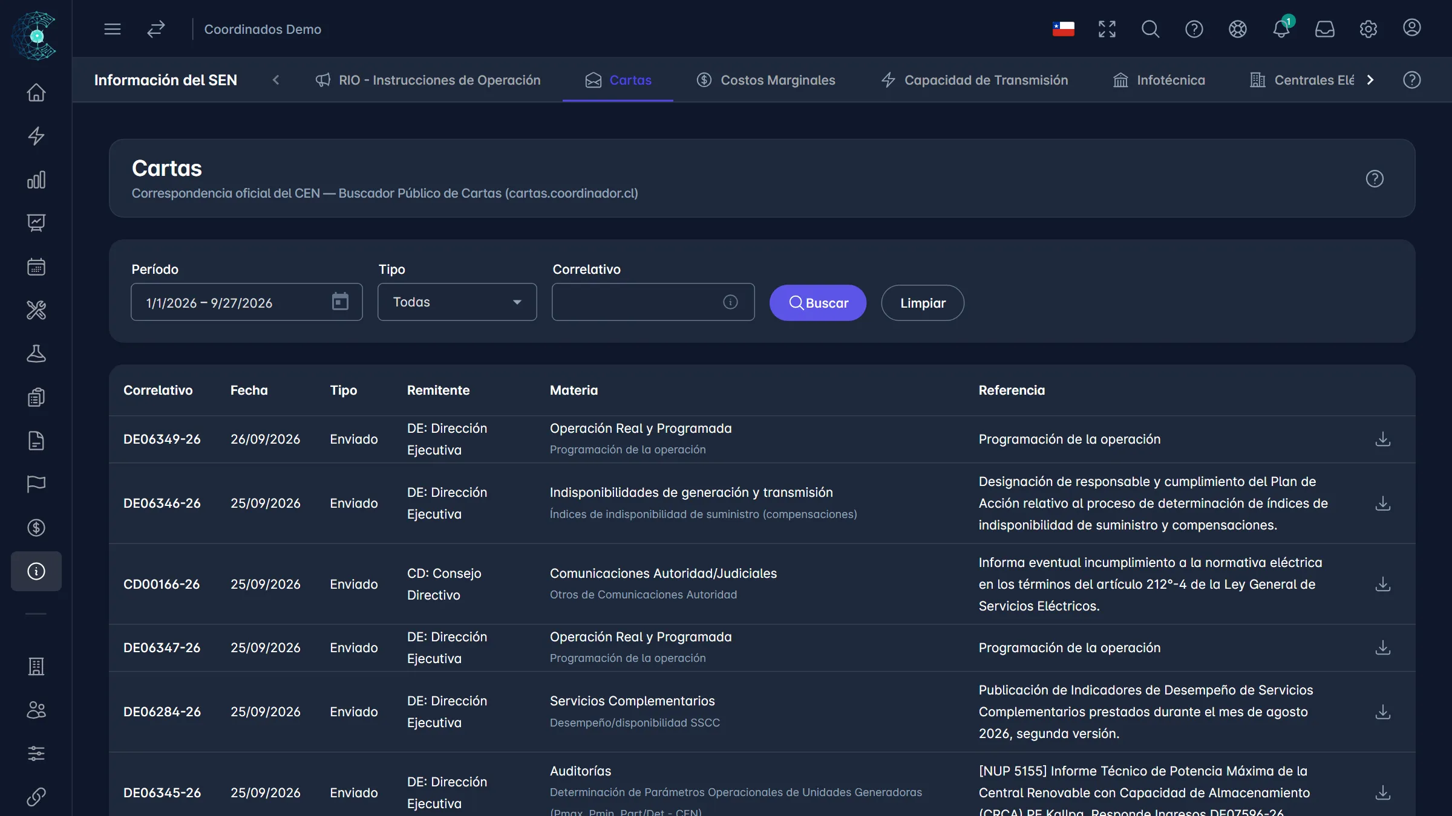Open calendar icon in sidebar
The image size is (1452, 816).
click(36, 267)
